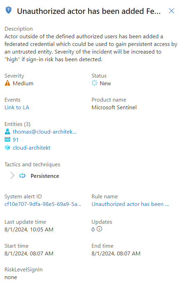Open the cloud-architekt entity link
The image size is (181, 294).
click(x=32, y=148)
